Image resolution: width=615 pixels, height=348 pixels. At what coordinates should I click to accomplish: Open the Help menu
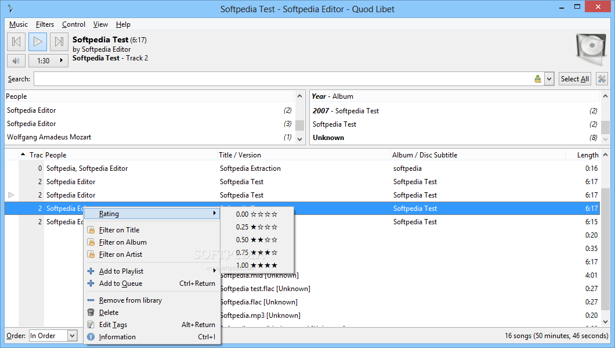(123, 24)
